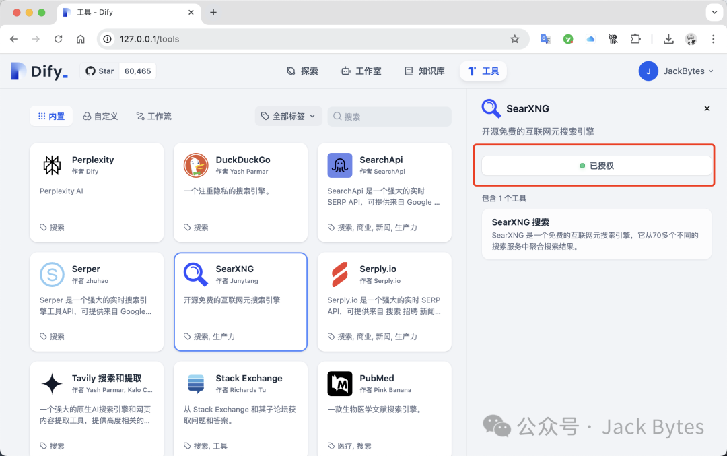
Task: Click the Serply.io red logo
Action: click(x=340, y=274)
